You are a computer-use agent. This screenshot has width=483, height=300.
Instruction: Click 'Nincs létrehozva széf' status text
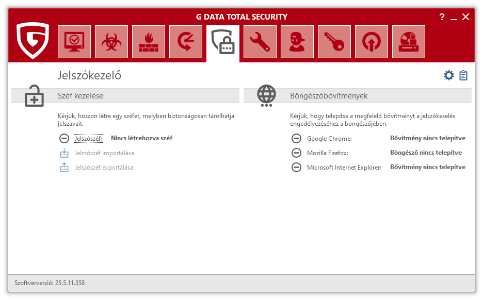point(142,139)
